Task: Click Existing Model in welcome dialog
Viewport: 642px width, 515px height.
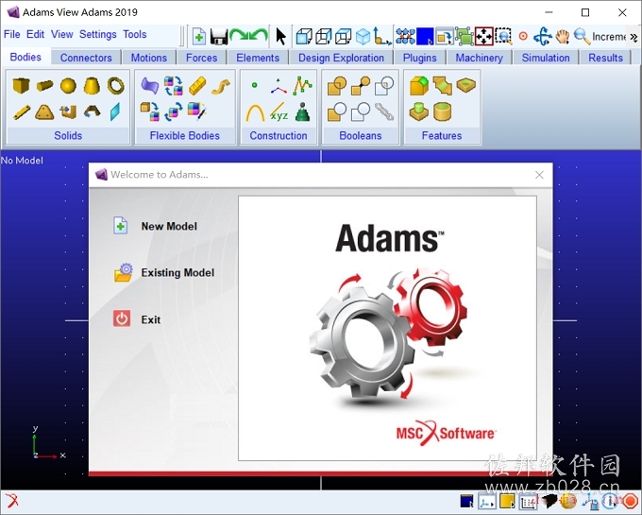Action: click(x=177, y=273)
